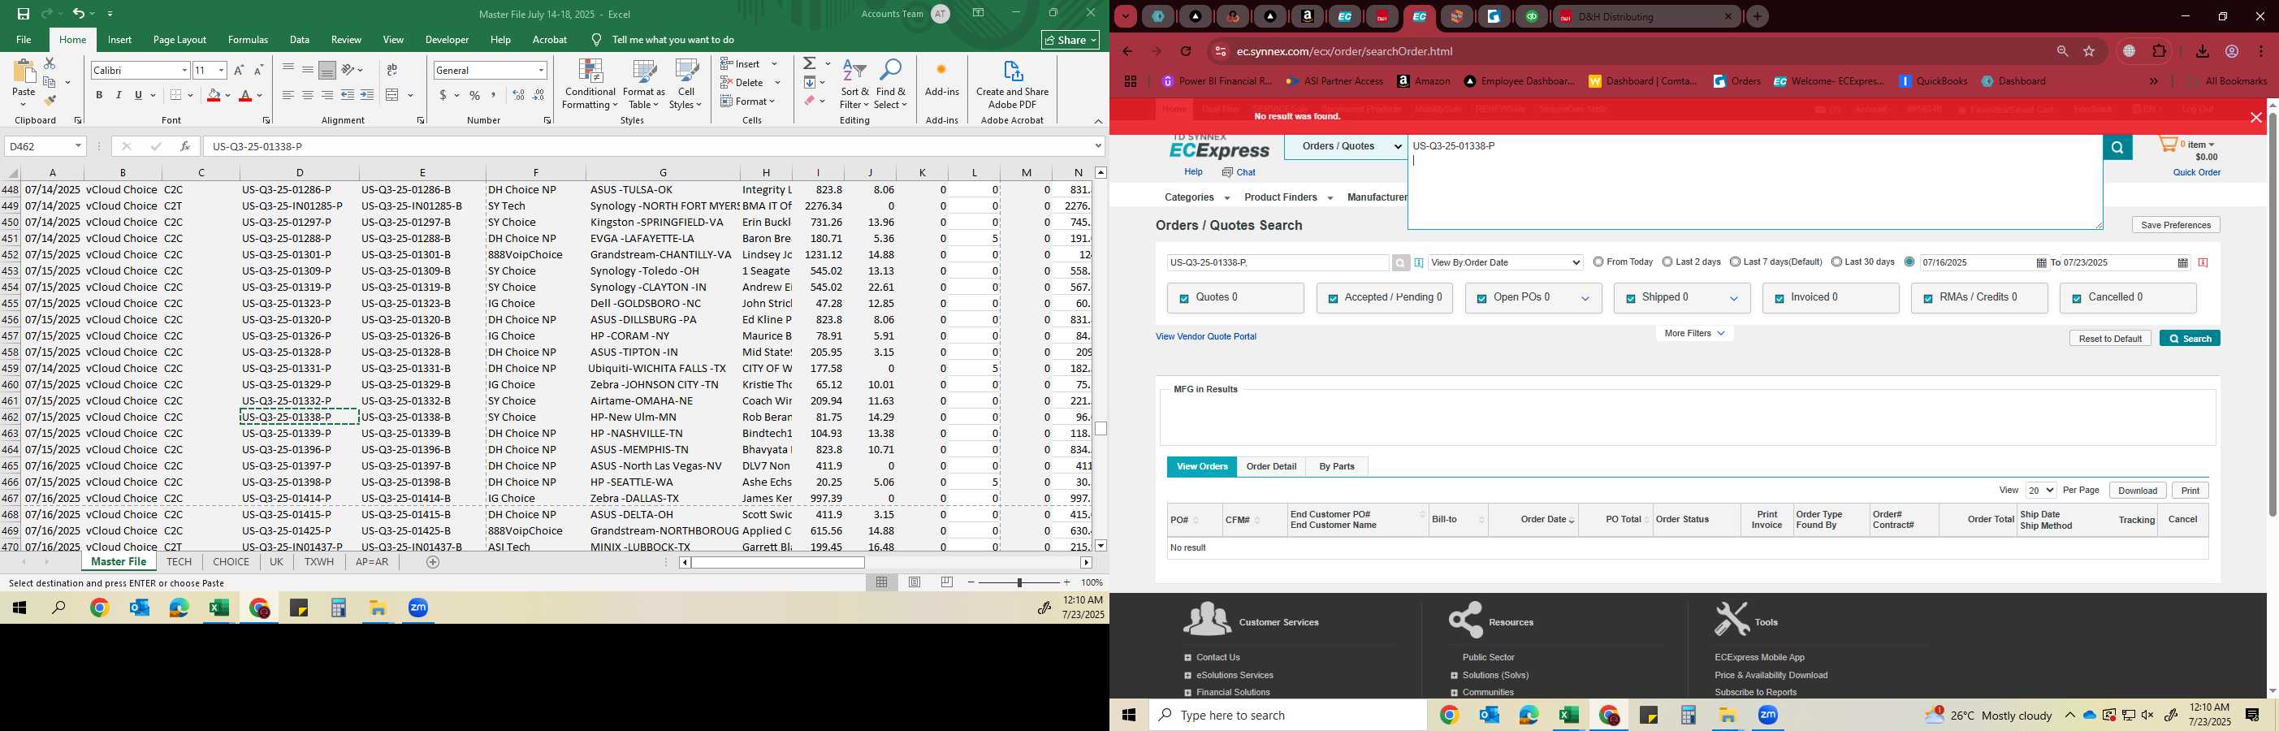Open Format as Table gallery
Viewport: 2279px width, 731px height.
tap(644, 85)
